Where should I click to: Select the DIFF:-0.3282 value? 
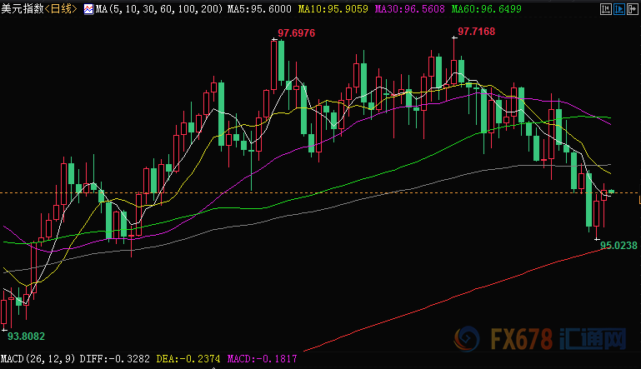115,359
